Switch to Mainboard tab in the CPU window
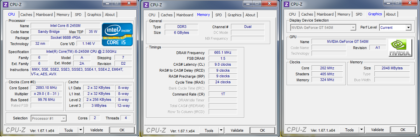 (x=44, y=15)
